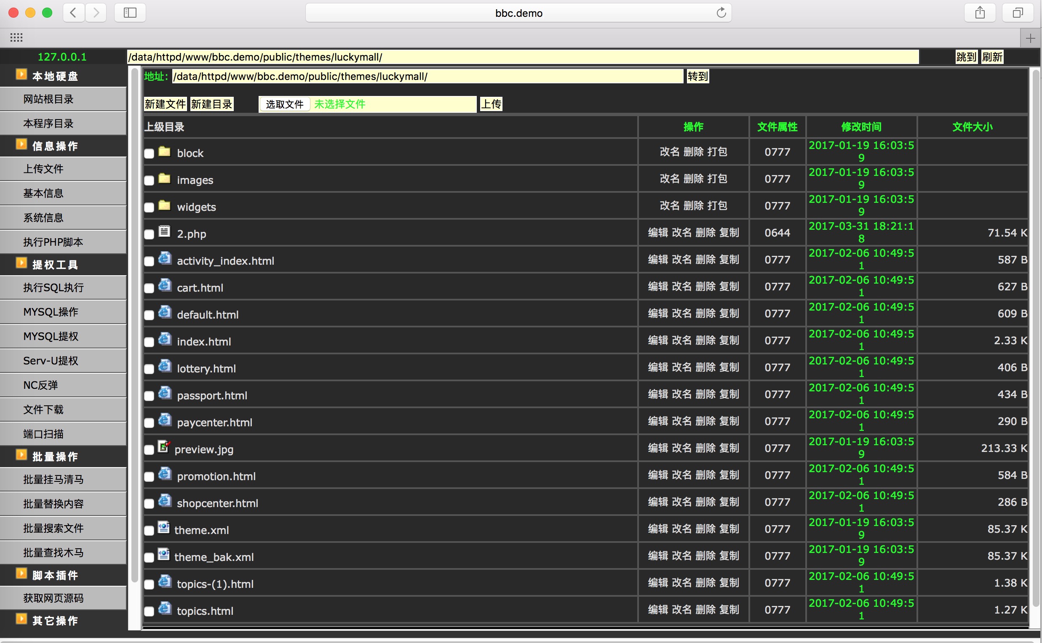Tick the checkbox for cart.html
1042x643 pixels.
pos(149,288)
